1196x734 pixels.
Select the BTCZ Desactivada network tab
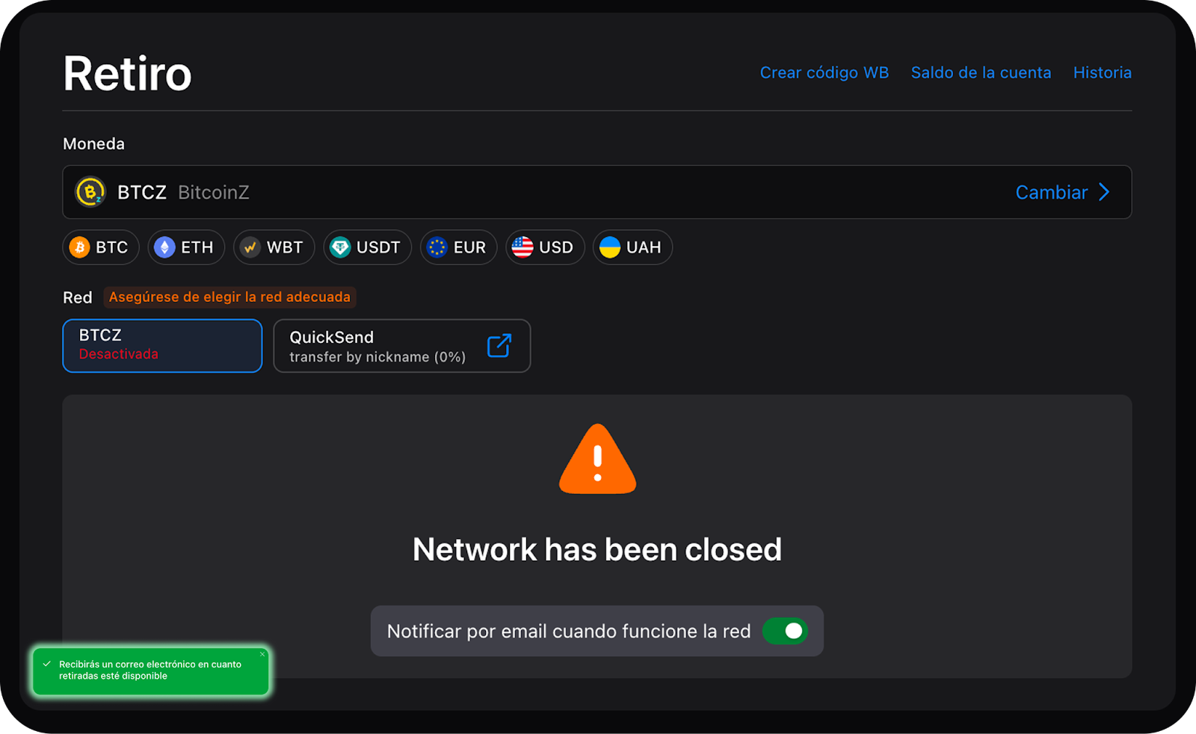click(x=162, y=345)
